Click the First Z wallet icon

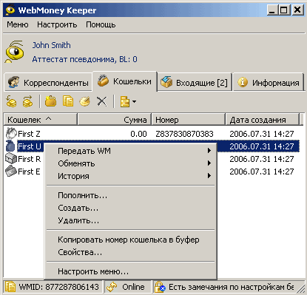click(x=11, y=133)
